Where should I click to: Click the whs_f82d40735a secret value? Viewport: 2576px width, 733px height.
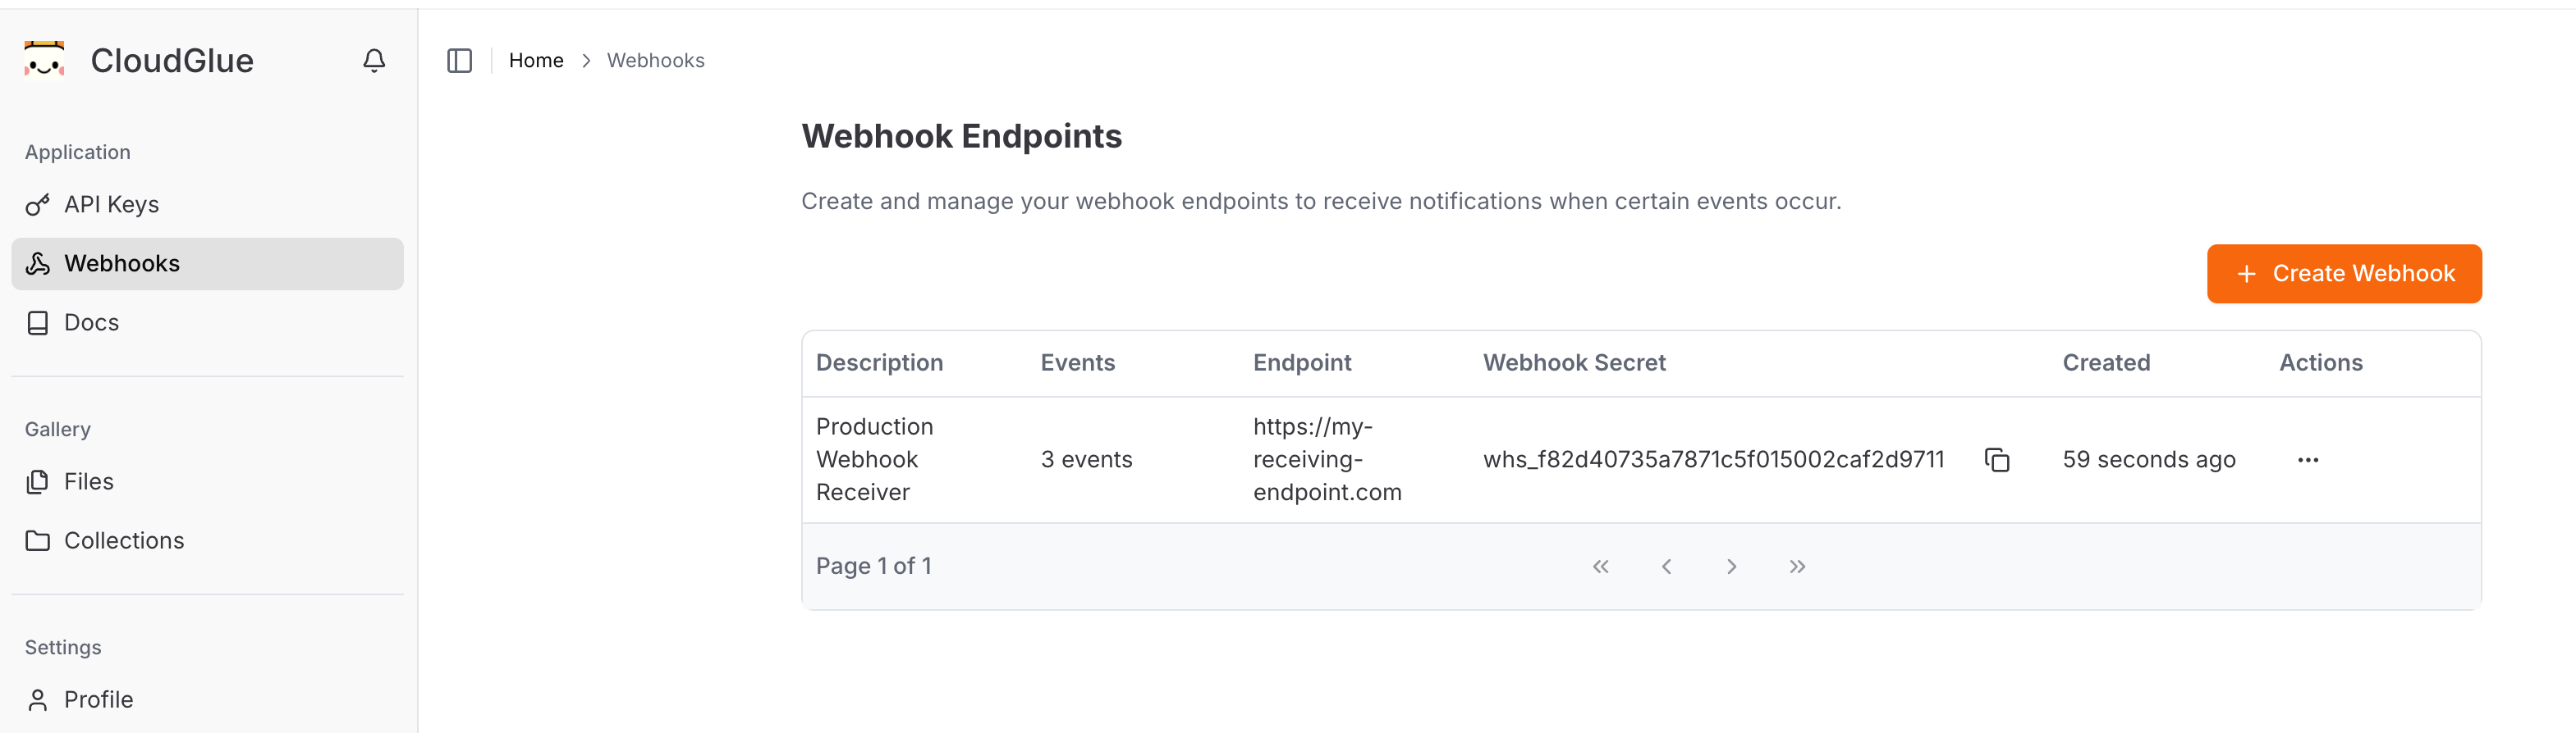(x=1713, y=459)
